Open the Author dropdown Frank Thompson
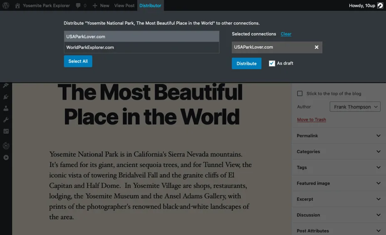Image resolution: width=386 pixels, height=235 pixels. click(355, 107)
